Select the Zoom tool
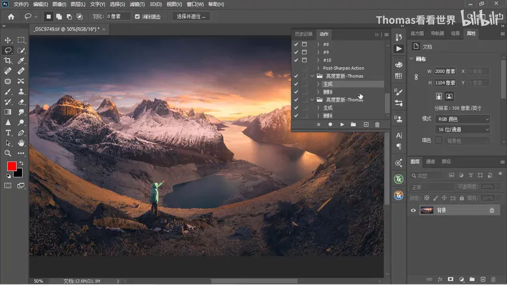The height and width of the screenshot is (285, 507). (x=8, y=153)
